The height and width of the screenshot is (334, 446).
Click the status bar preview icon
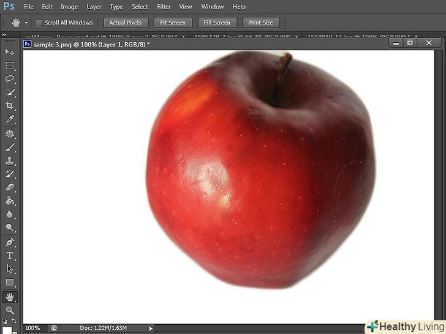click(53, 328)
